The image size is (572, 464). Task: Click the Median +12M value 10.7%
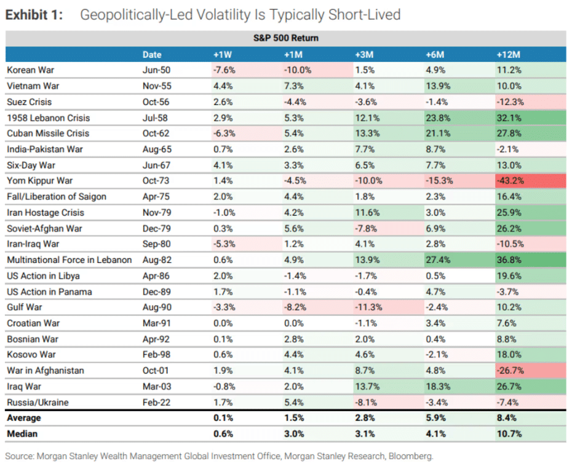pos(509,434)
